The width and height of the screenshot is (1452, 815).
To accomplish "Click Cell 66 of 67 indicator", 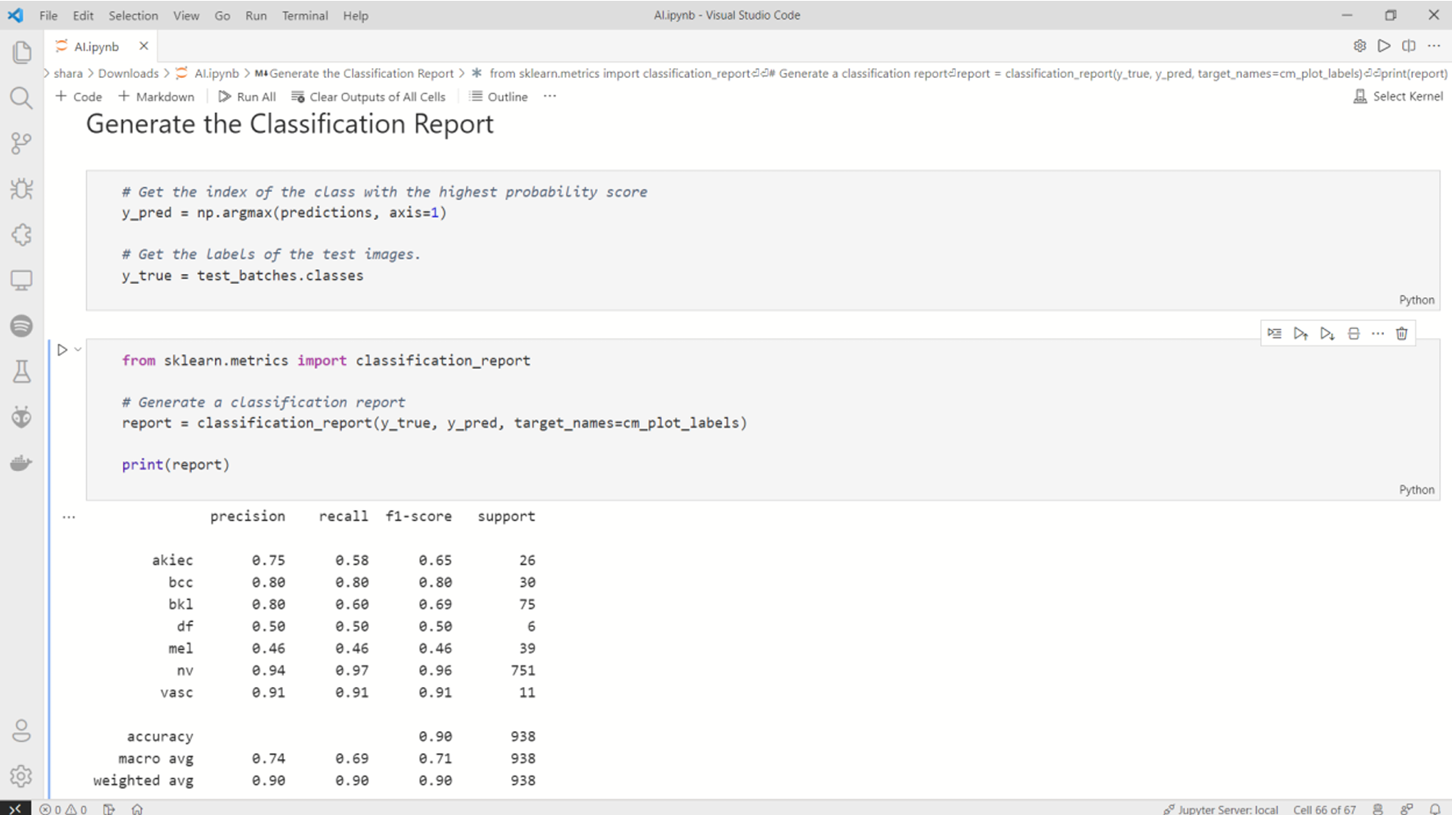I will click(x=1324, y=809).
